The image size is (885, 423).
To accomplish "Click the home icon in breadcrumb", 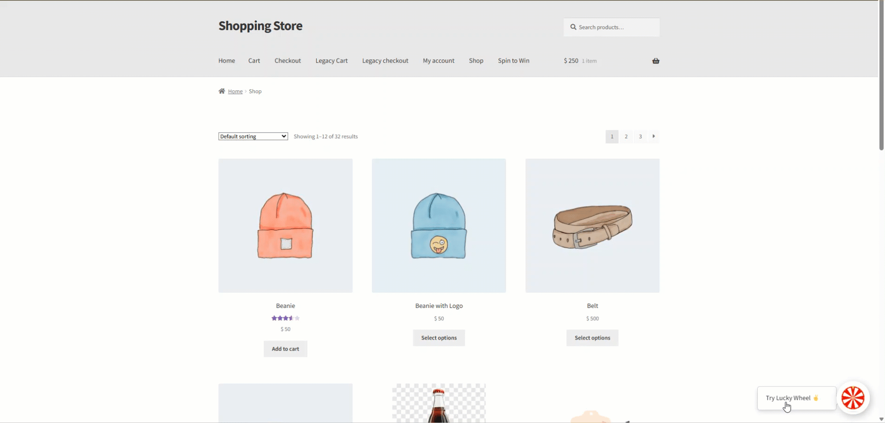I will pyautogui.click(x=221, y=91).
